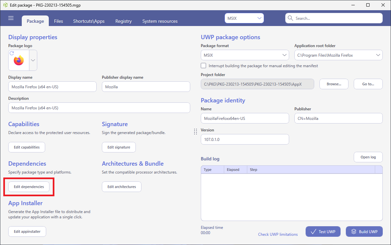
Task: Click the Version field
Action: 245,139
